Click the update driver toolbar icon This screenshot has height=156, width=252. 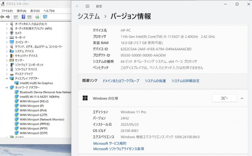[37, 17]
